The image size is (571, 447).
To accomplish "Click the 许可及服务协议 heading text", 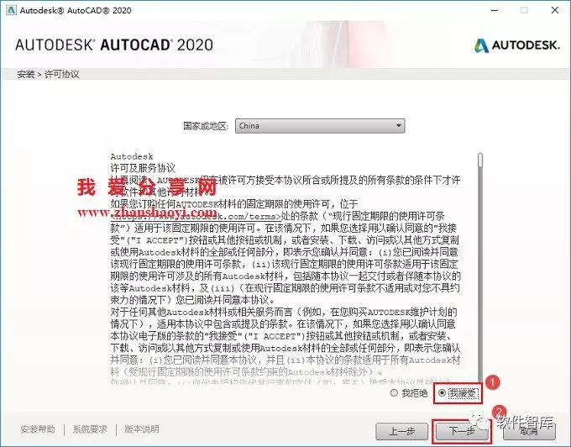I will coord(143,168).
